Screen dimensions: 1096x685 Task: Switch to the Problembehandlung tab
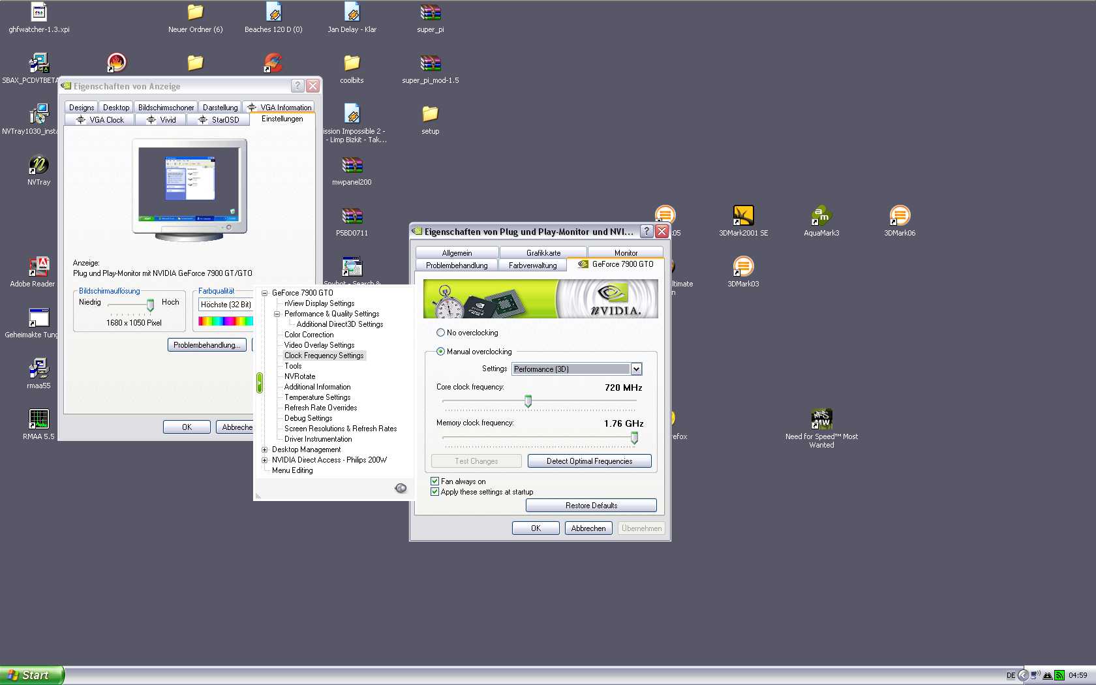pyautogui.click(x=457, y=266)
